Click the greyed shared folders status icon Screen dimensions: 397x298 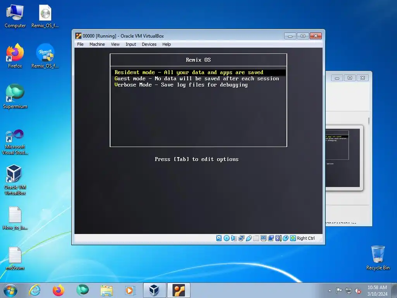click(256, 238)
